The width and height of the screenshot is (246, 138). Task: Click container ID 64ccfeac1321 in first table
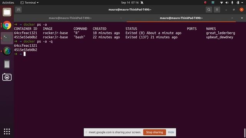click(x=26, y=33)
